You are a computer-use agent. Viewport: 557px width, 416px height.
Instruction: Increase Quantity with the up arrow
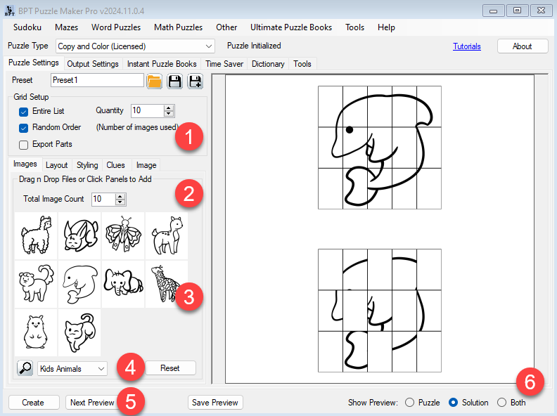169,108
